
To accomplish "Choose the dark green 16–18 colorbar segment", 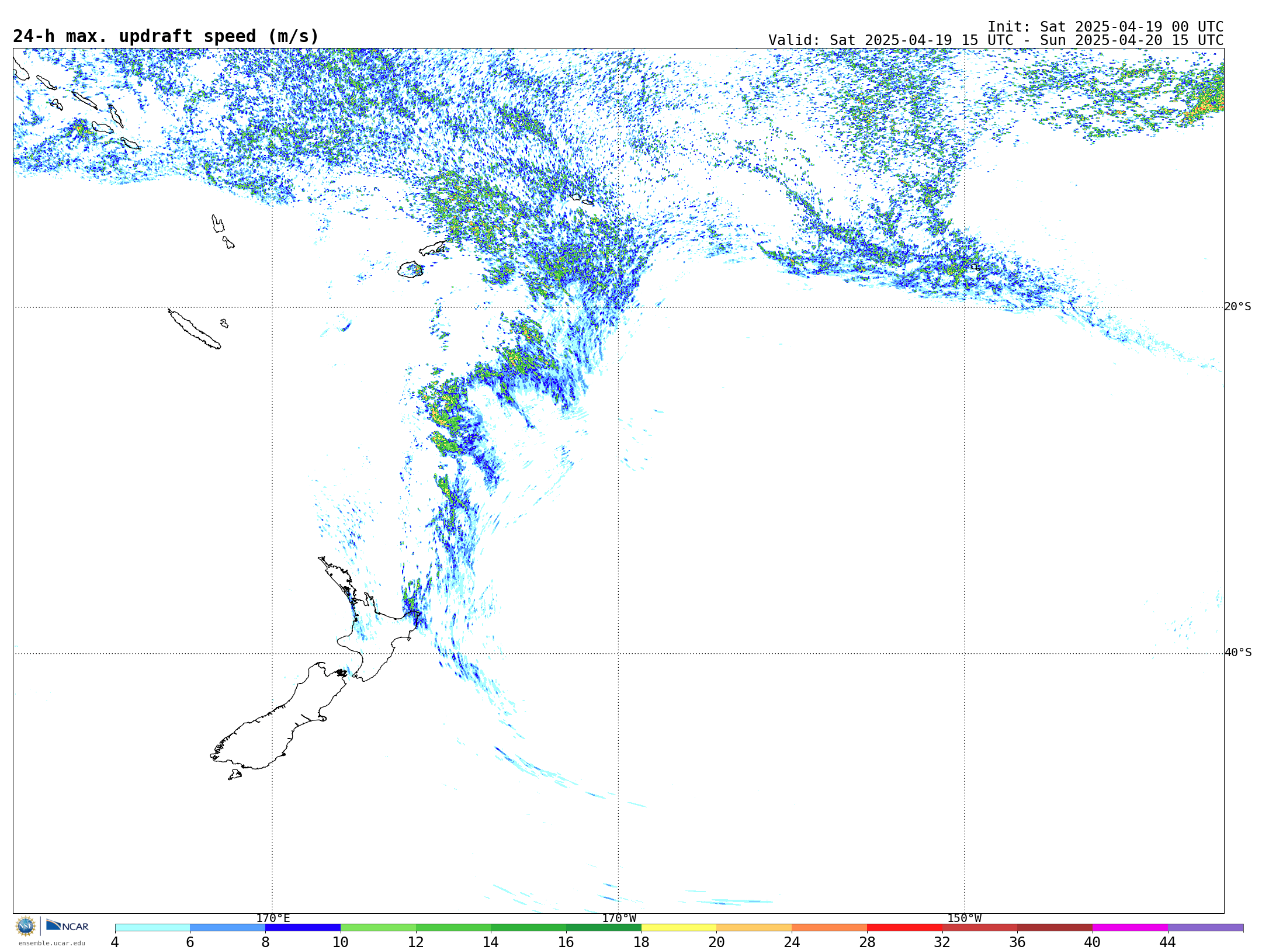I will tap(604, 928).
